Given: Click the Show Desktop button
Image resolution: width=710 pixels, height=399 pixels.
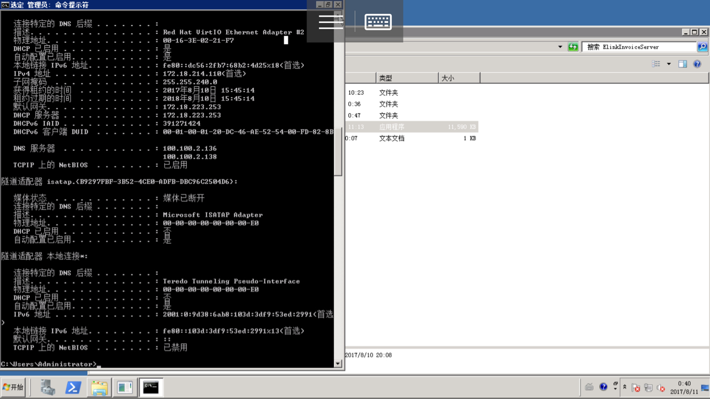Looking at the screenshot, I should (705, 387).
